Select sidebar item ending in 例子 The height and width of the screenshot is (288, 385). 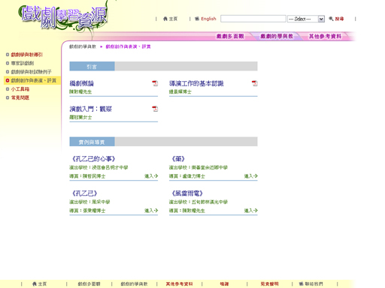[x=31, y=72]
